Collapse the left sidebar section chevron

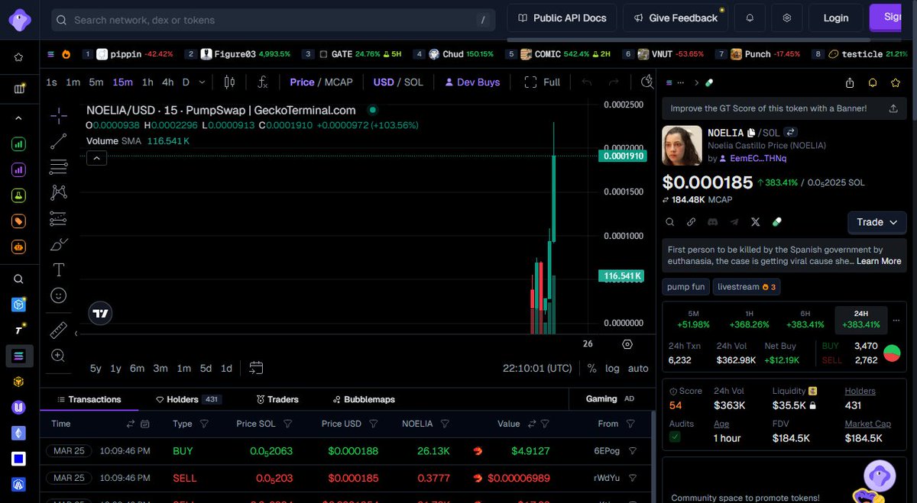19,118
